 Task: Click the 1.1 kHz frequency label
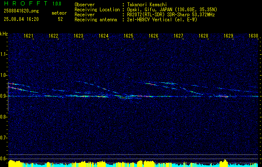(4, 54)
